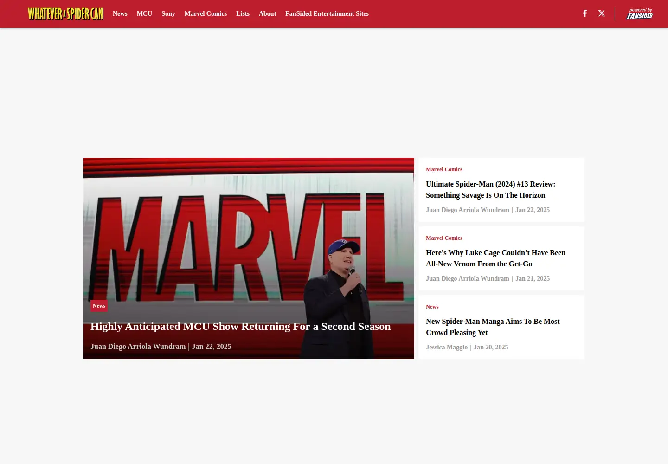The image size is (668, 464).
Task: Click Jan 22, 2025 date on featured story
Action: point(212,347)
